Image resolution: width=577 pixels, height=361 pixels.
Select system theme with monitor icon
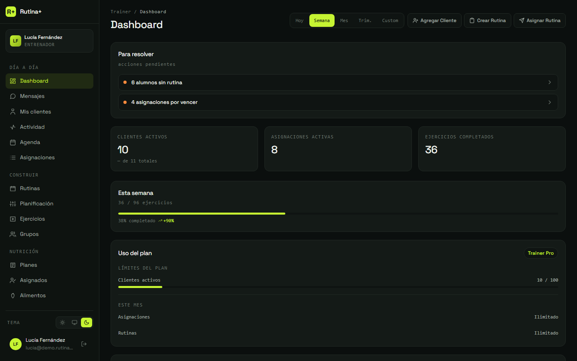75,322
